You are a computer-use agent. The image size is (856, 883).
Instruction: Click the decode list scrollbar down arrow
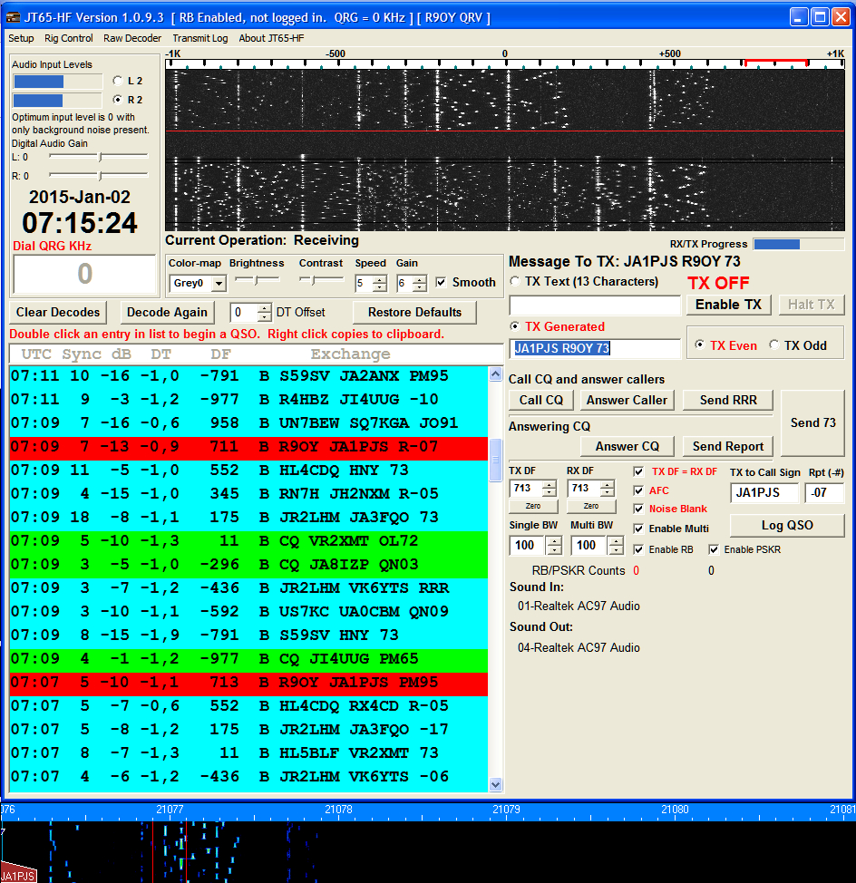[495, 784]
